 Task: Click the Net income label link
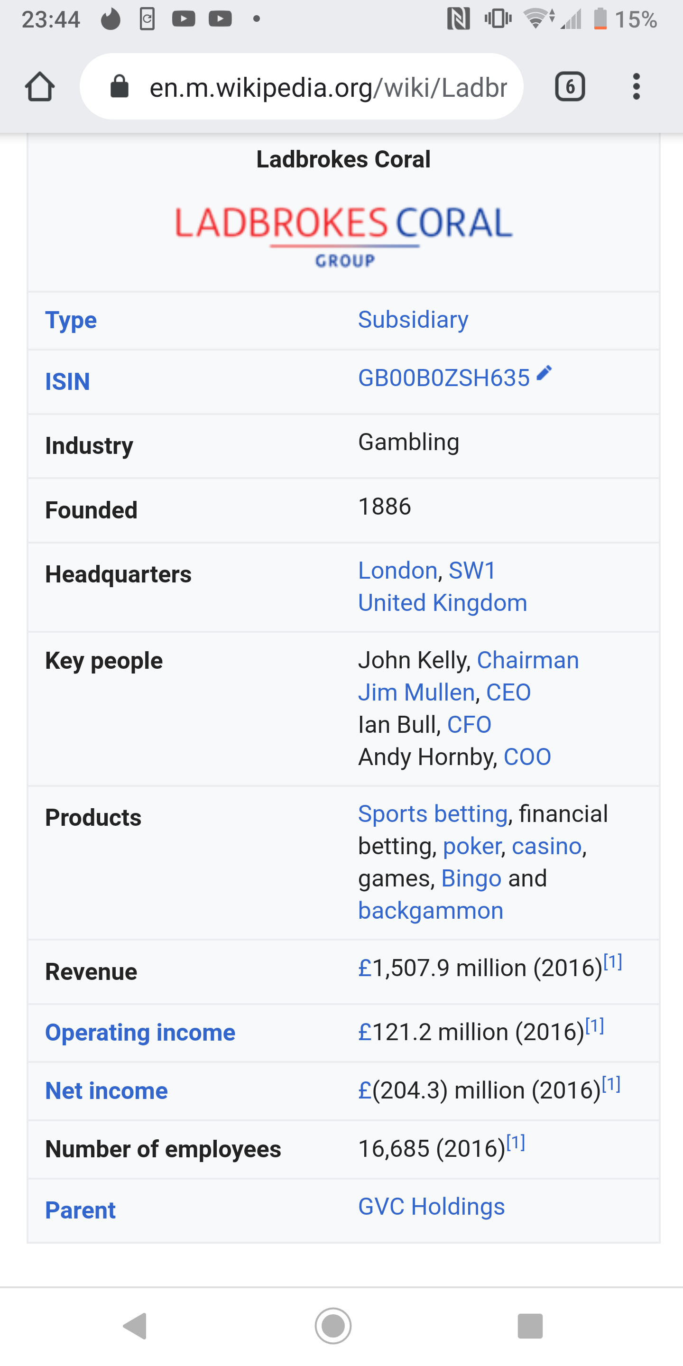107,1091
